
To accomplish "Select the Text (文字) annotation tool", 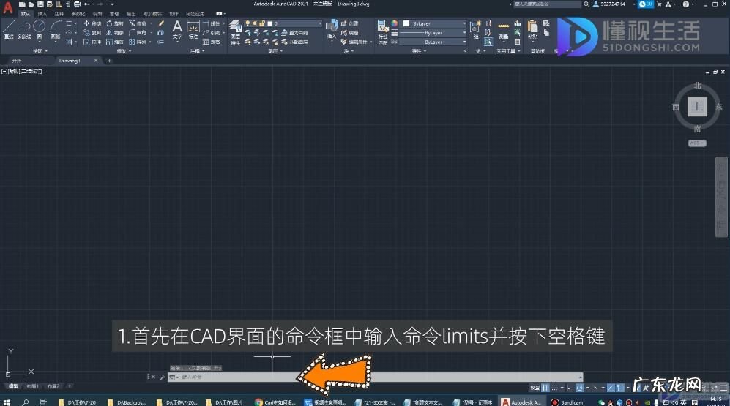I will [177, 30].
